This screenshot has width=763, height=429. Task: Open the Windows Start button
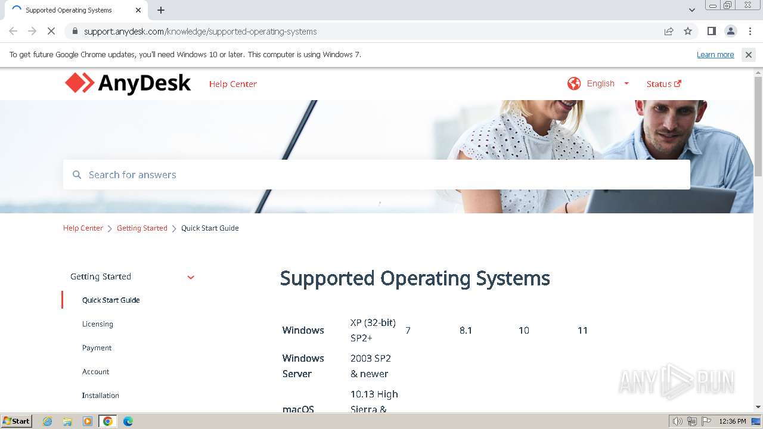(16, 421)
